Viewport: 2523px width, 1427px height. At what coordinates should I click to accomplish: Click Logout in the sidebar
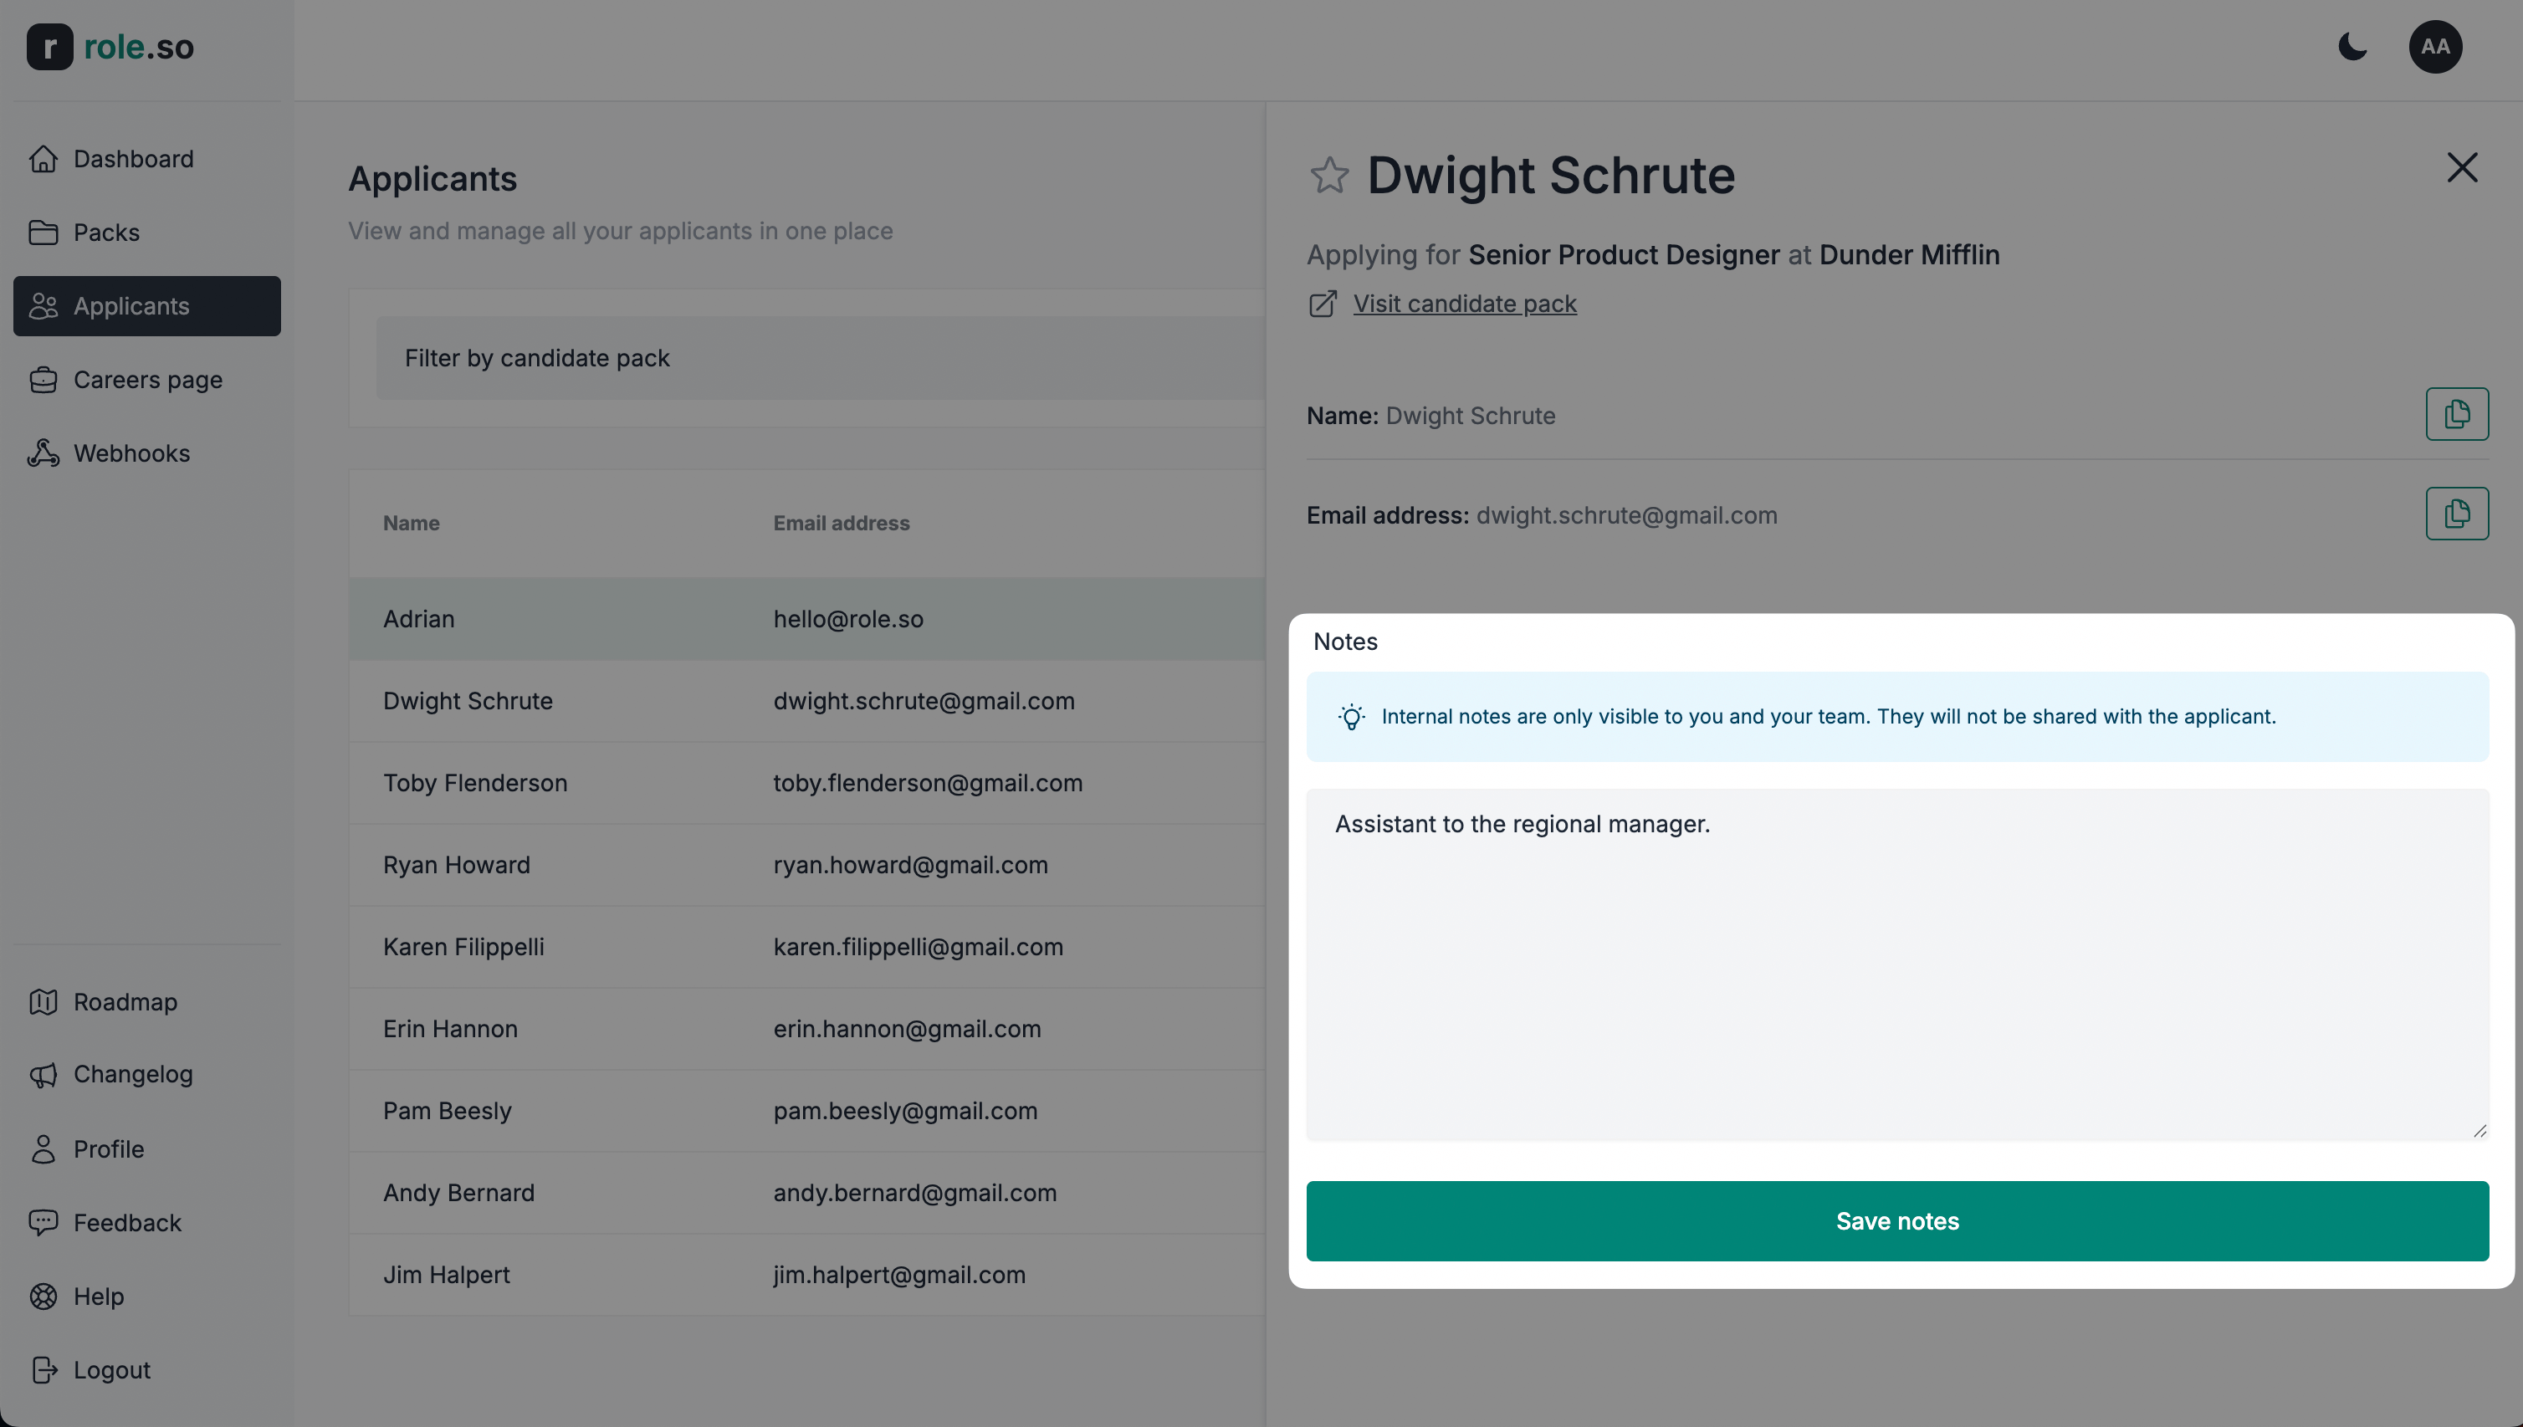[110, 1369]
